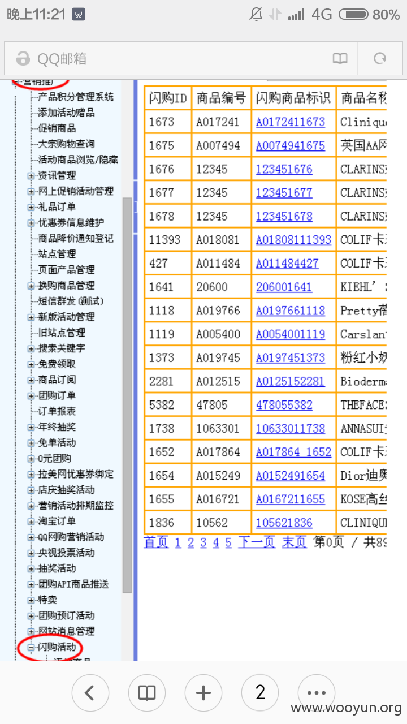Open link 105621836
Viewport: 407px width, 724px height.
[284, 523]
